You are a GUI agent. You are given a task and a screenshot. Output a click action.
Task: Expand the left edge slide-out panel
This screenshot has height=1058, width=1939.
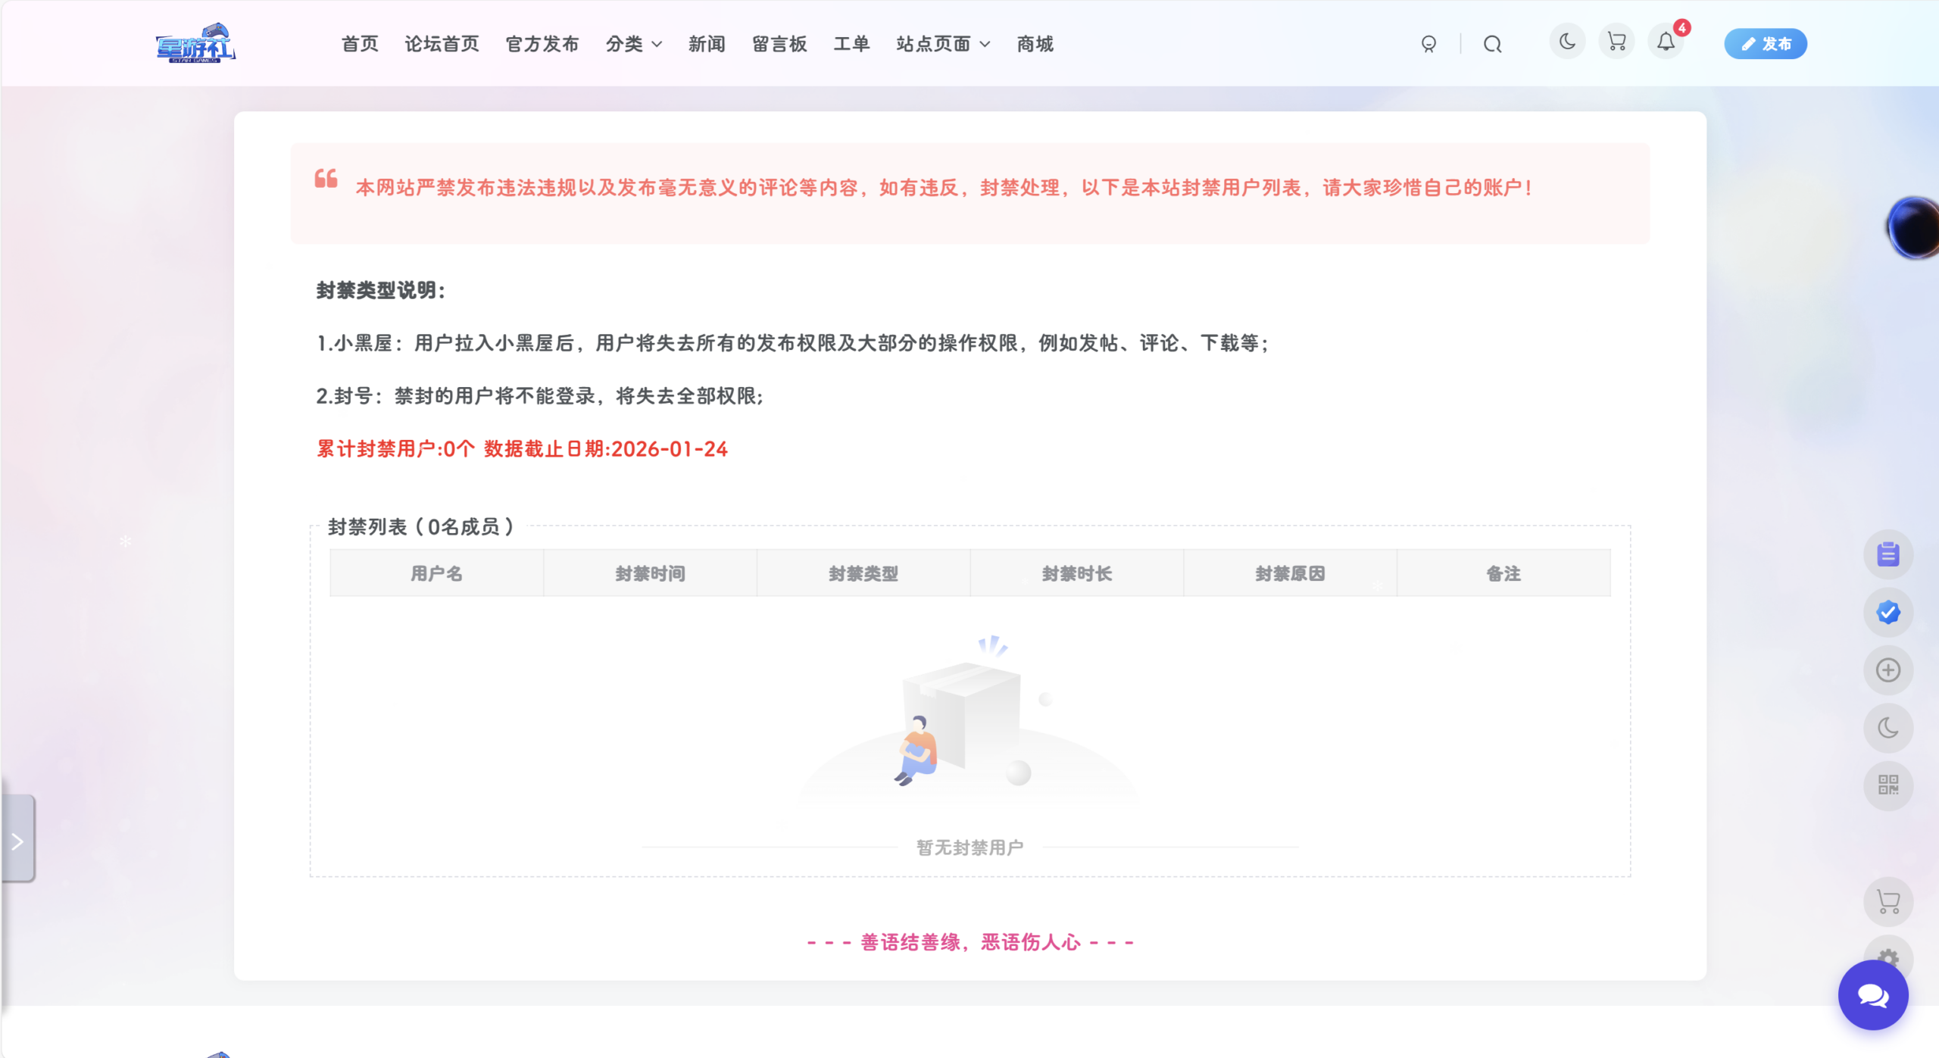(17, 841)
